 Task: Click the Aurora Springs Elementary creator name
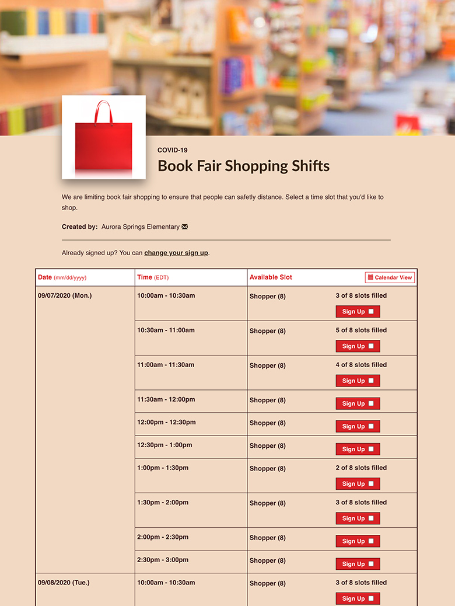click(x=140, y=227)
